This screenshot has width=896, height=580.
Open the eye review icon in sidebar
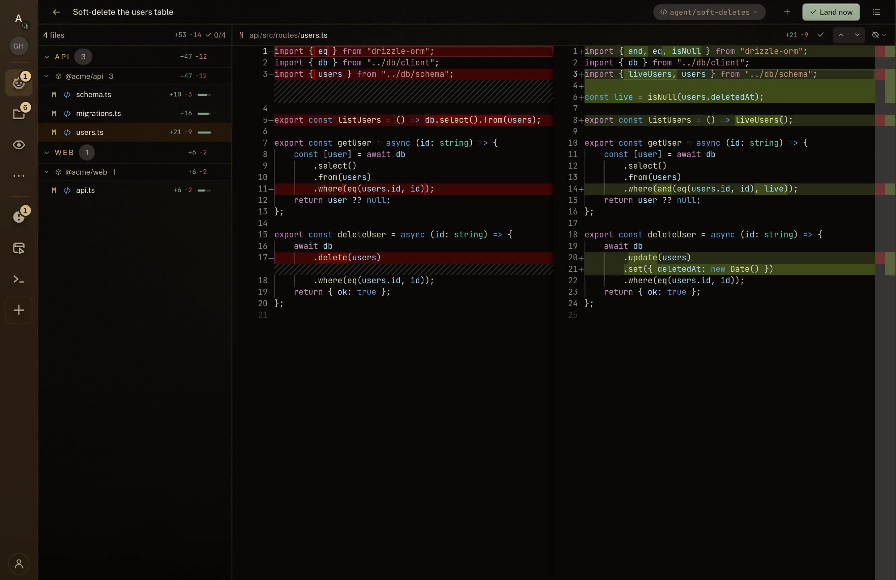pyautogui.click(x=19, y=145)
